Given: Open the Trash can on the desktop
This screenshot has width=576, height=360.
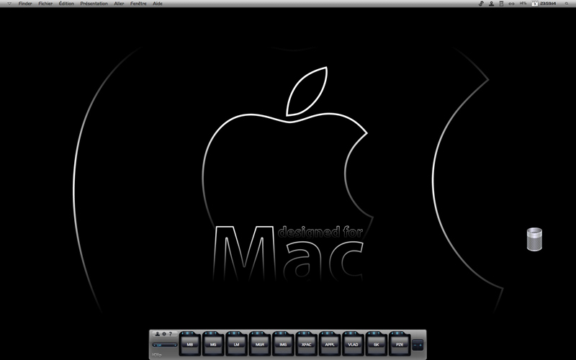Looking at the screenshot, I should (x=534, y=239).
